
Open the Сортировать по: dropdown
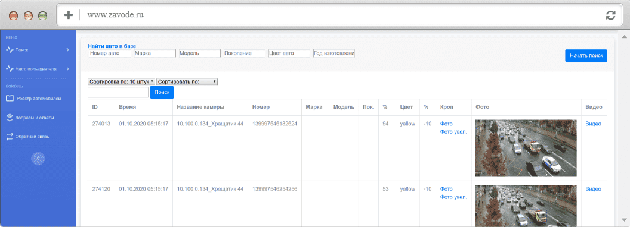click(x=187, y=81)
